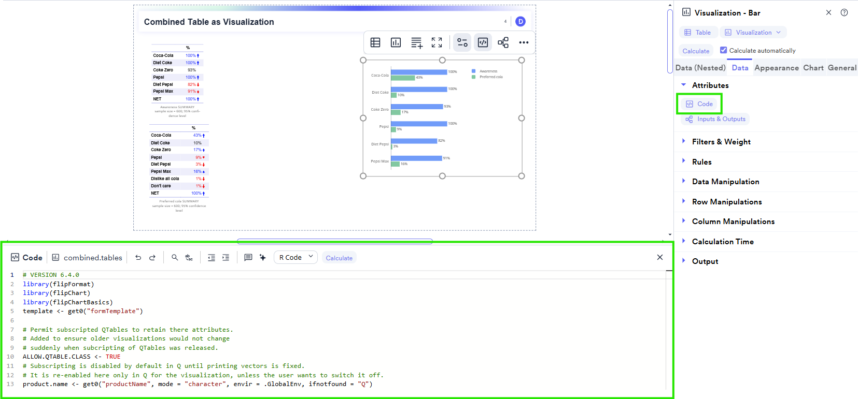Open the R Code language dropdown
Screen dimensions: 858x399
pos(297,257)
